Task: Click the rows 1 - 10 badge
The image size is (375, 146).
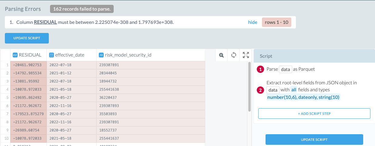Action: coord(276,22)
